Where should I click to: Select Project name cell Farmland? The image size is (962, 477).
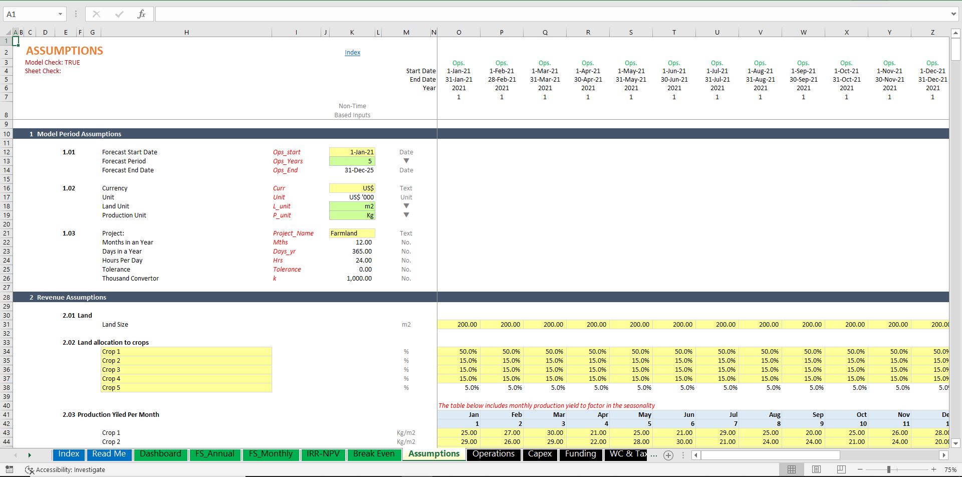coord(352,233)
